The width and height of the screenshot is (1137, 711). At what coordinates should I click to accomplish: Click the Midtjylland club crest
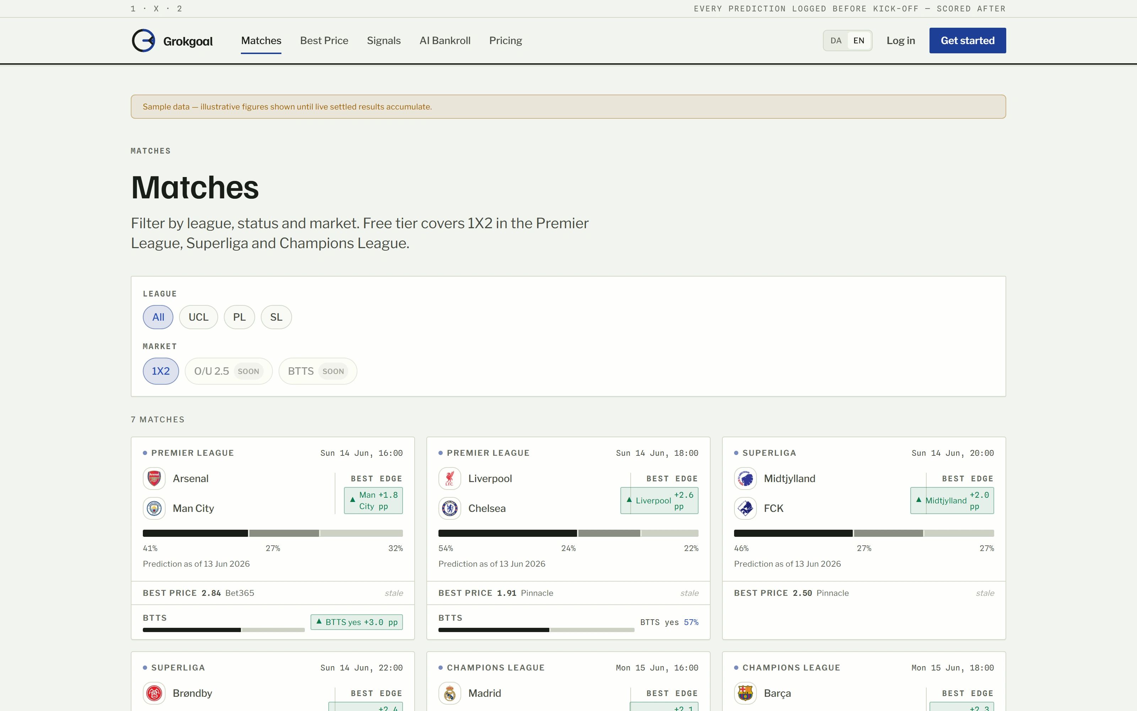click(x=745, y=479)
